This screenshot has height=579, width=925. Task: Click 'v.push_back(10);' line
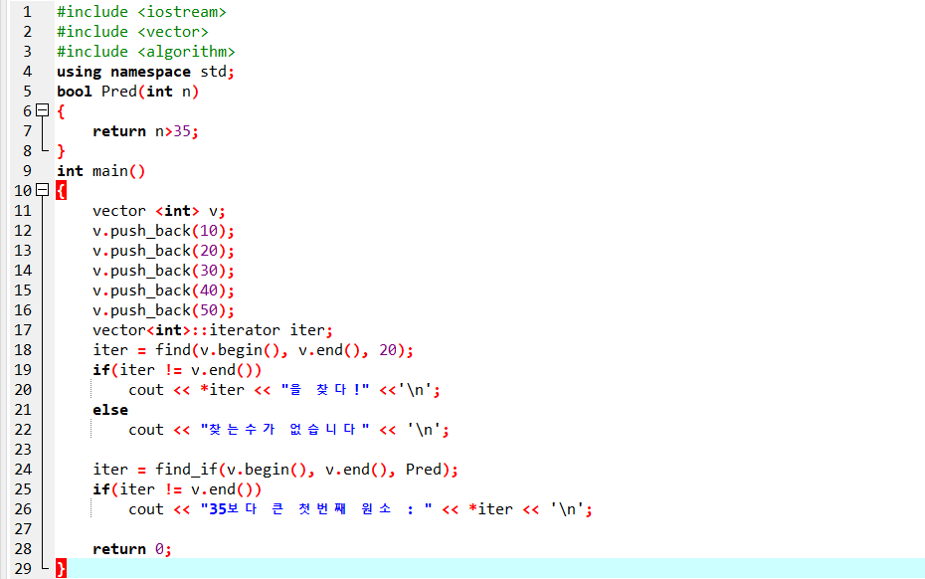163,231
